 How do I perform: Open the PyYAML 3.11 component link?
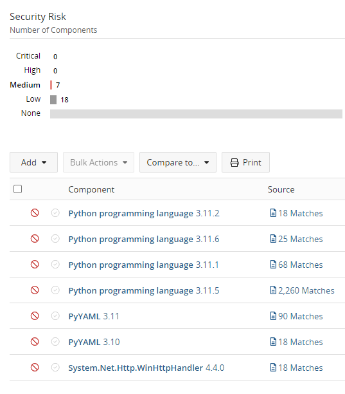click(94, 316)
